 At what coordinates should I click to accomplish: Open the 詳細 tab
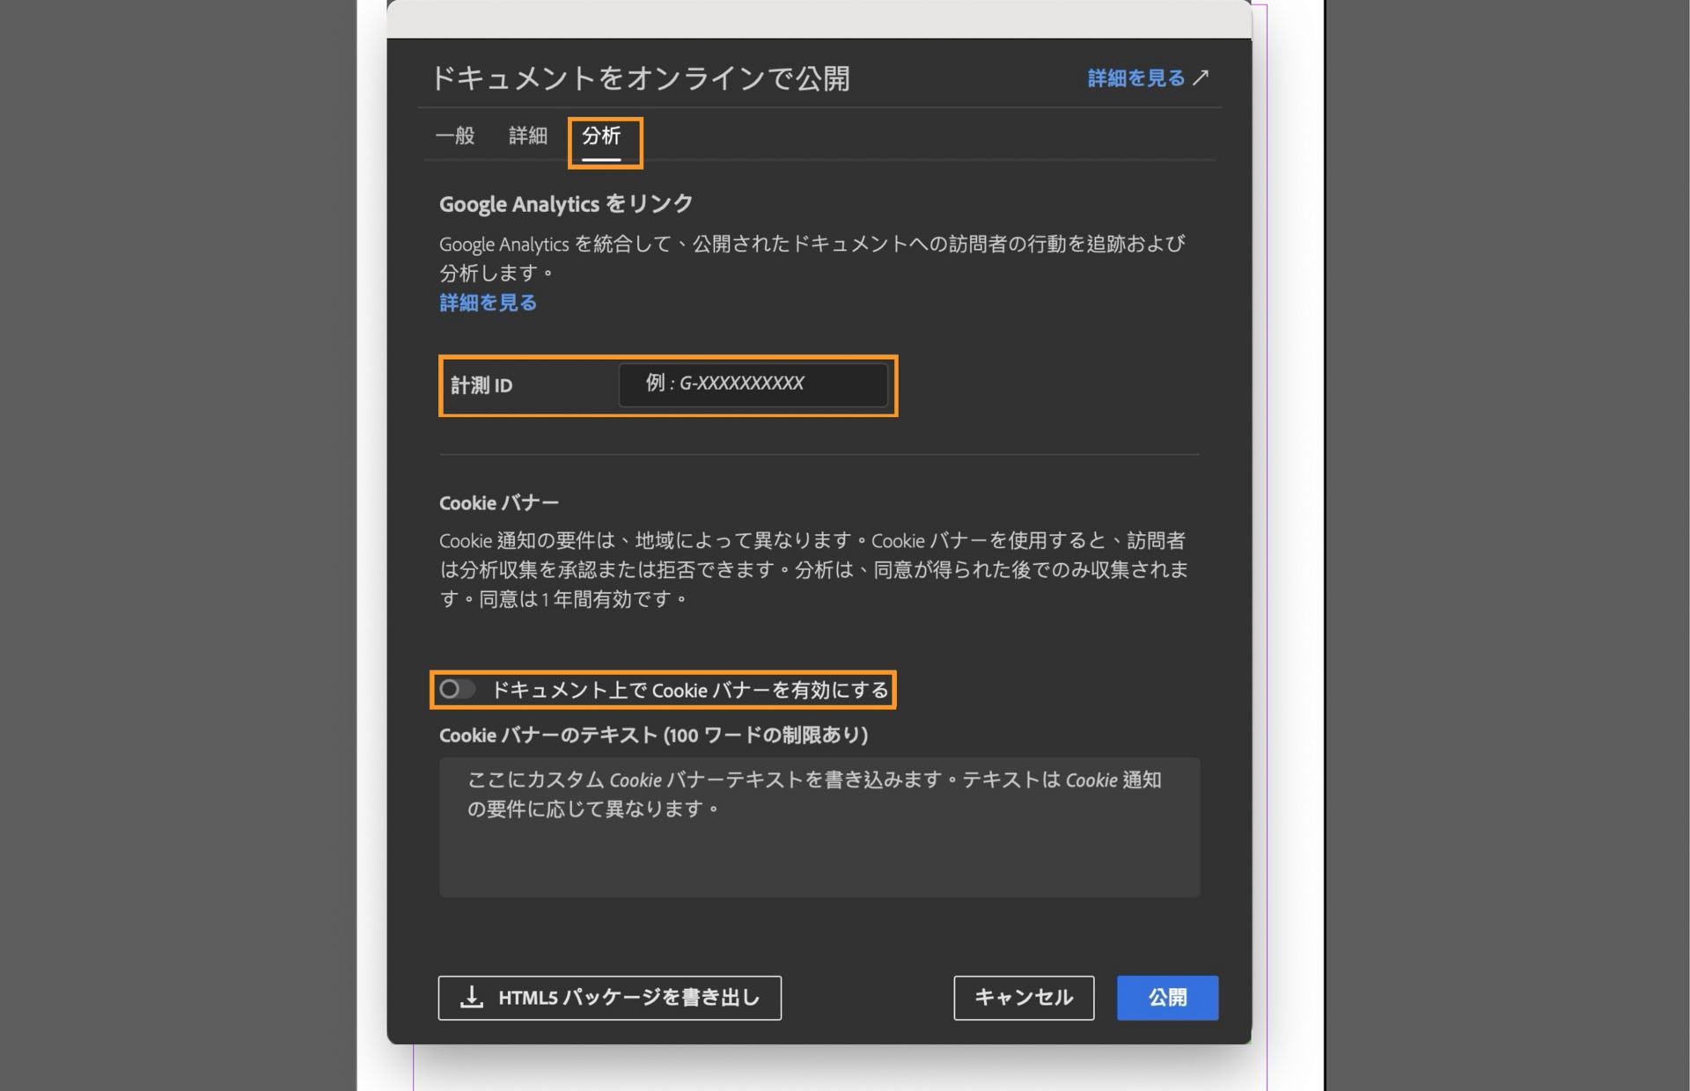coord(526,135)
